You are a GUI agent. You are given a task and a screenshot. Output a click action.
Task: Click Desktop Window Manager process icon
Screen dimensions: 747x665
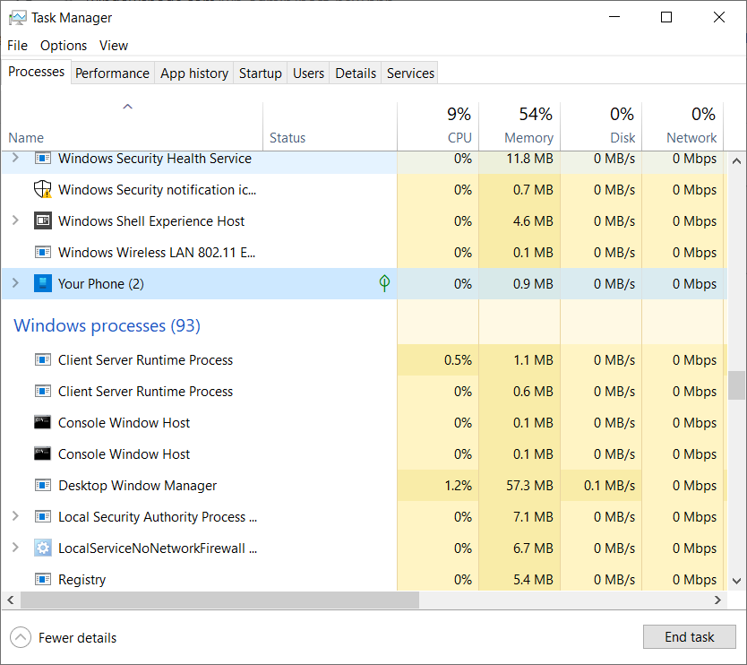[x=43, y=485]
